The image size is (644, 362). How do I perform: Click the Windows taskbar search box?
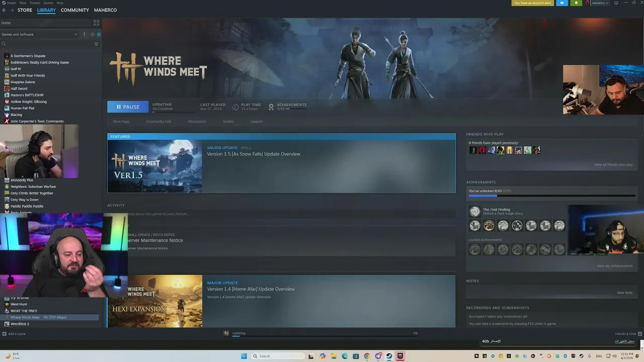[x=278, y=356]
